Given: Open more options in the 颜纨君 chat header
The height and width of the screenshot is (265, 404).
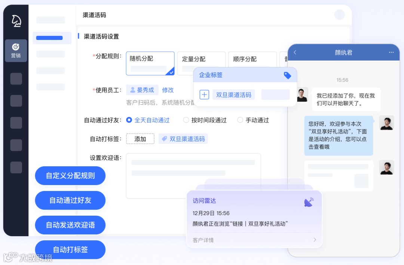Looking at the screenshot, I should pos(391,52).
